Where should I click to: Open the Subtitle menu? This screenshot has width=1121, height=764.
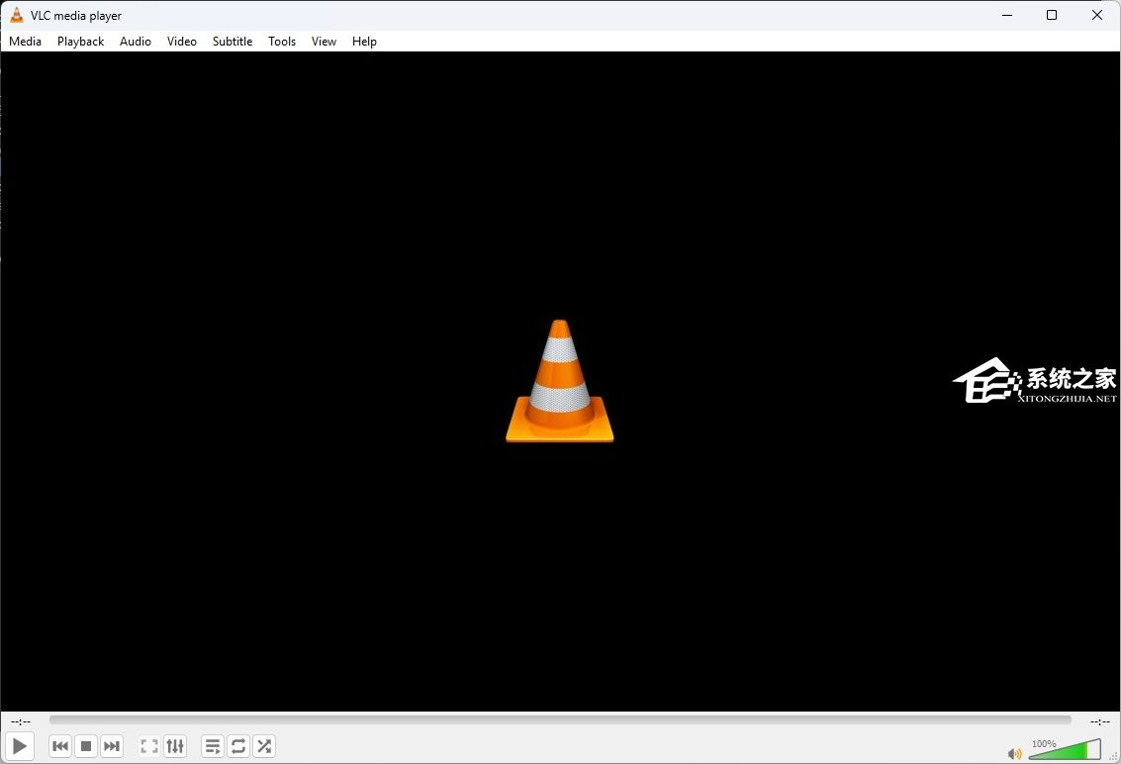tap(233, 41)
